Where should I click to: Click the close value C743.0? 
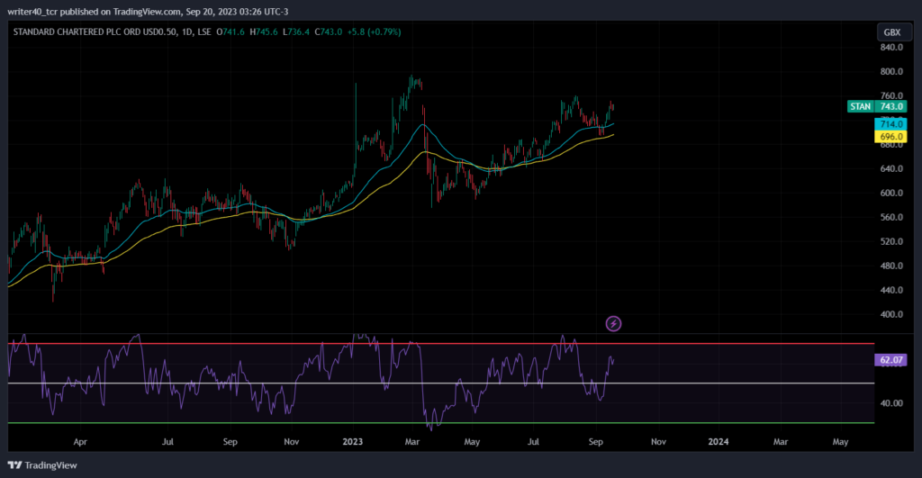328,32
